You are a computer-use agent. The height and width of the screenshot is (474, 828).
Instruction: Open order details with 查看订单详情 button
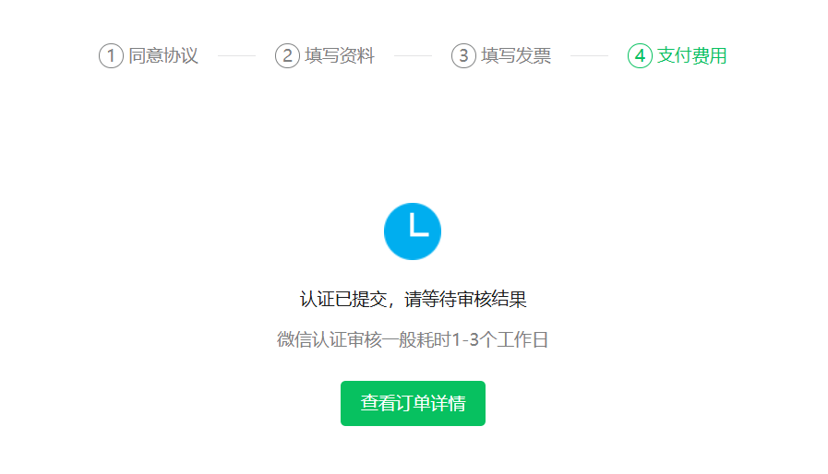[x=413, y=403]
